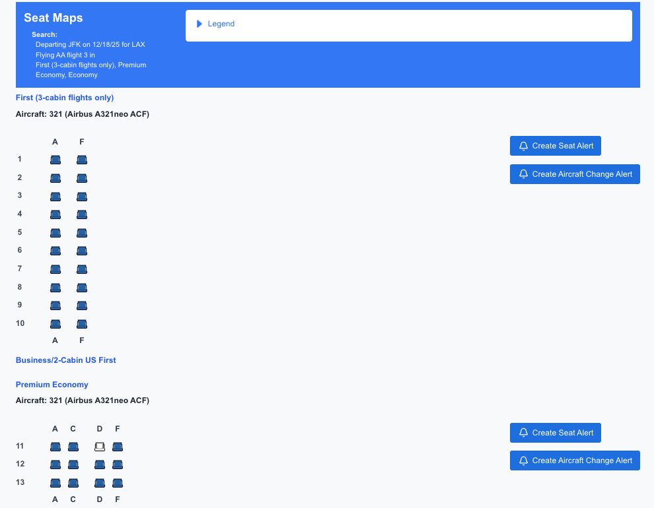Image resolution: width=654 pixels, height=508 pixels.
Task: Select seat 1F in First class
Action: coord(82,160)
